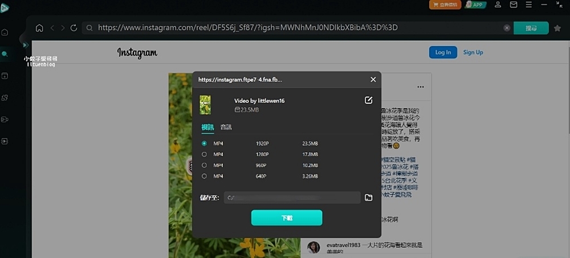This screenshot has height=258, width=570.
Task: Select the search section in left sidebar
Action: click(5, 55)
